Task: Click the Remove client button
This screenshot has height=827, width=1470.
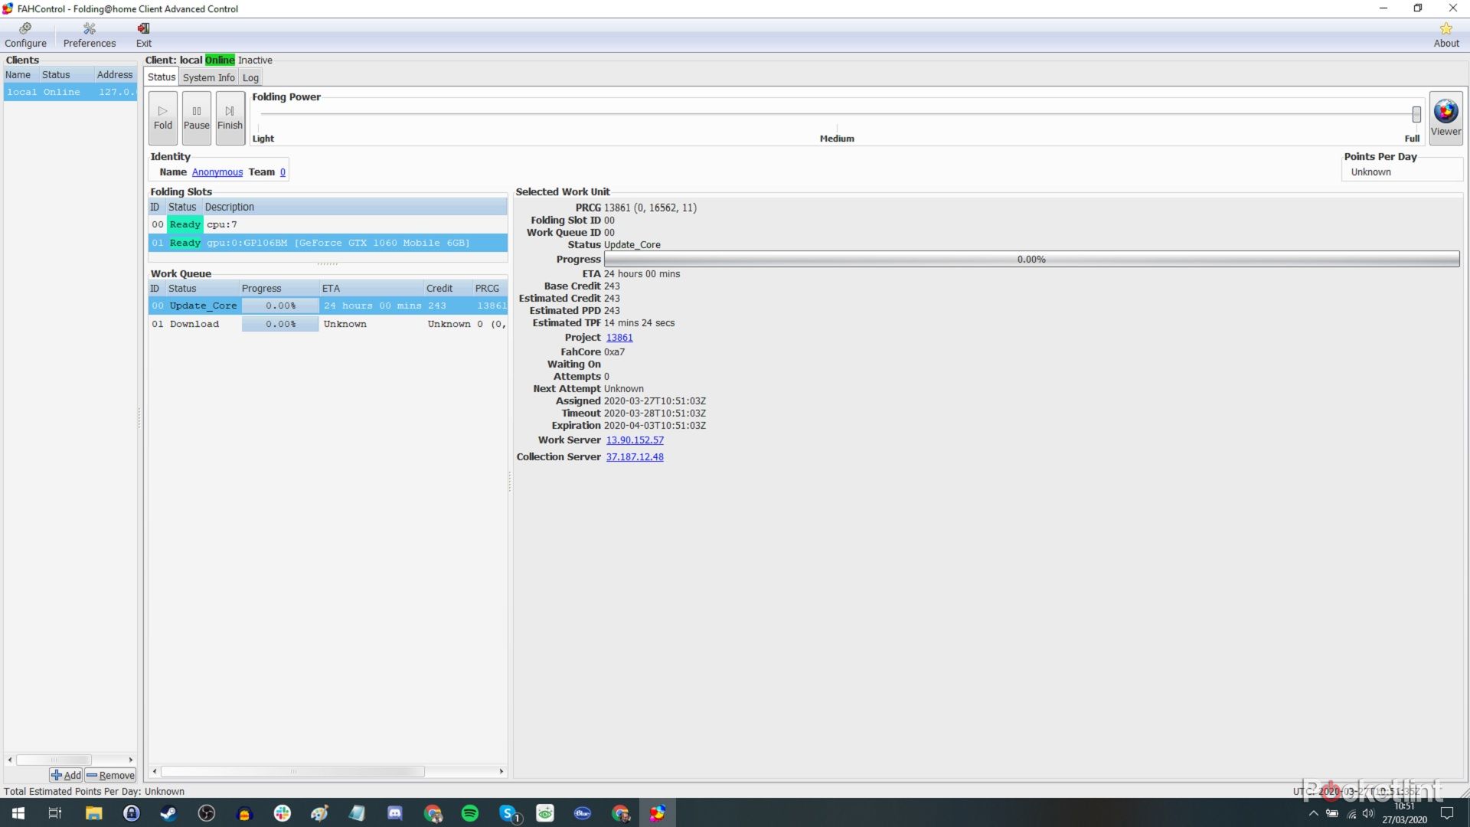Action: 110,775
